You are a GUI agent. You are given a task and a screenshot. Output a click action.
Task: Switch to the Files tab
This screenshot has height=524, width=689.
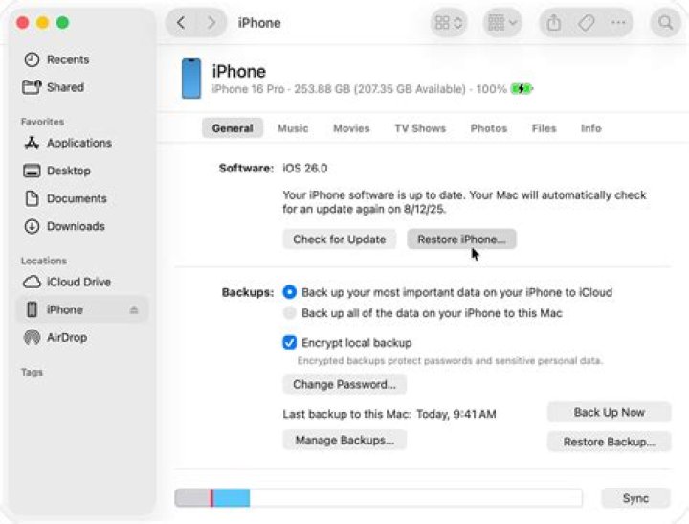pyautogui.click(x=544, y=128)
